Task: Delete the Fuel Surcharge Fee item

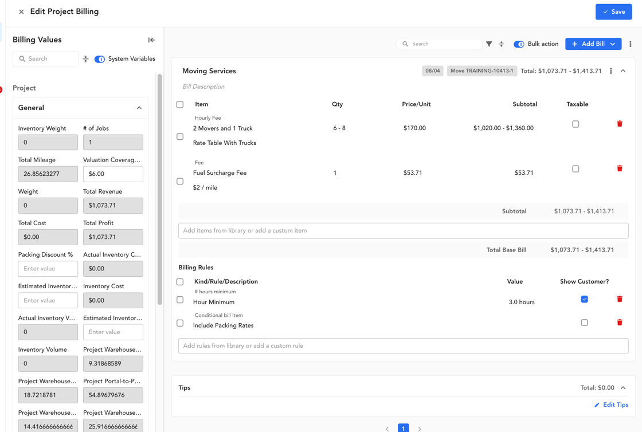Action: tap(620, 168)
